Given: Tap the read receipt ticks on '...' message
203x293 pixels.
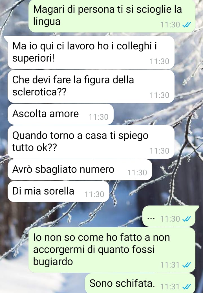Looking at the screenshot, I should pos(186,219).
